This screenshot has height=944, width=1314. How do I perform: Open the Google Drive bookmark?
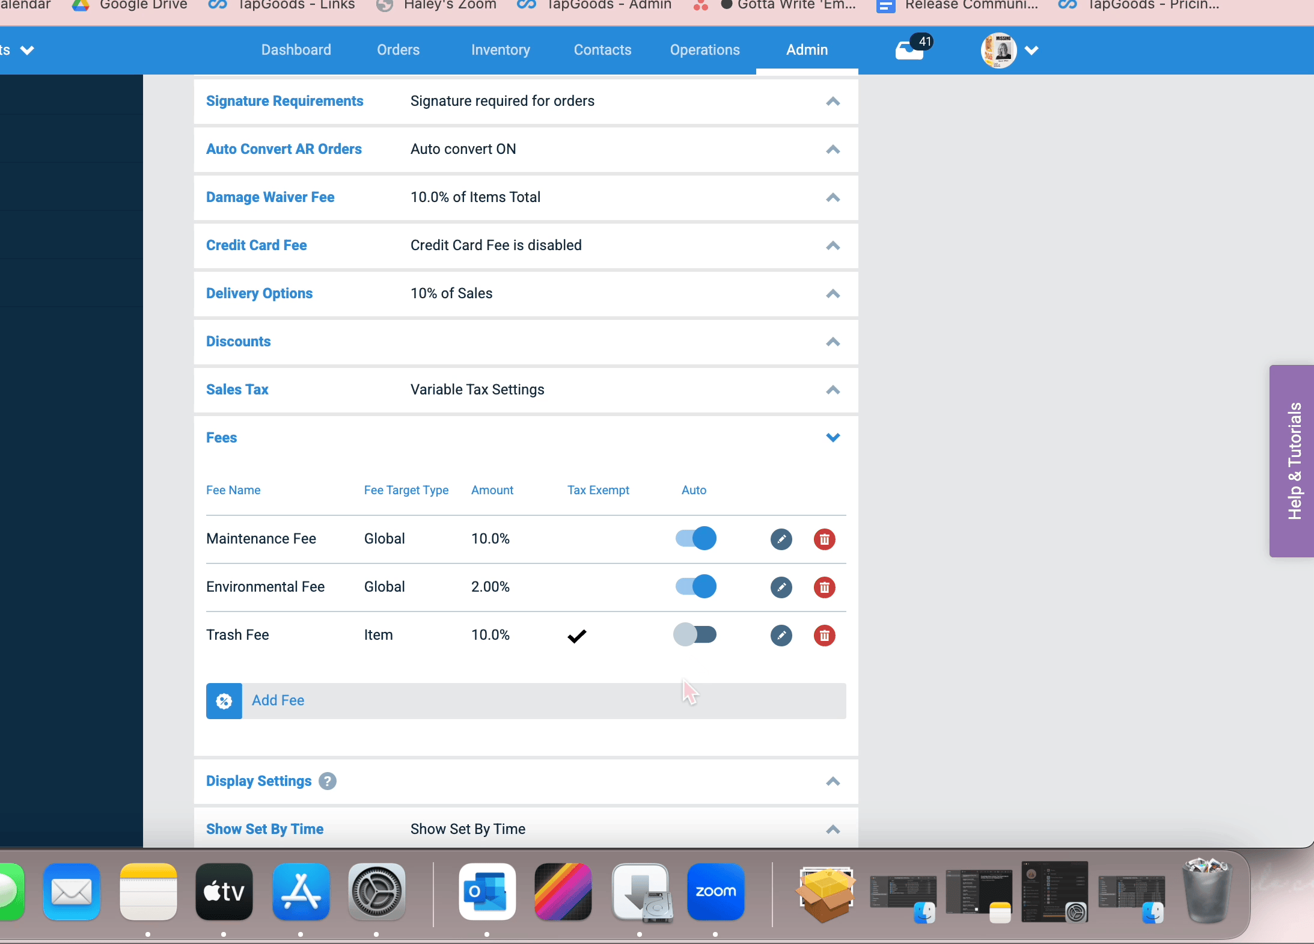[x=130, y=5]
